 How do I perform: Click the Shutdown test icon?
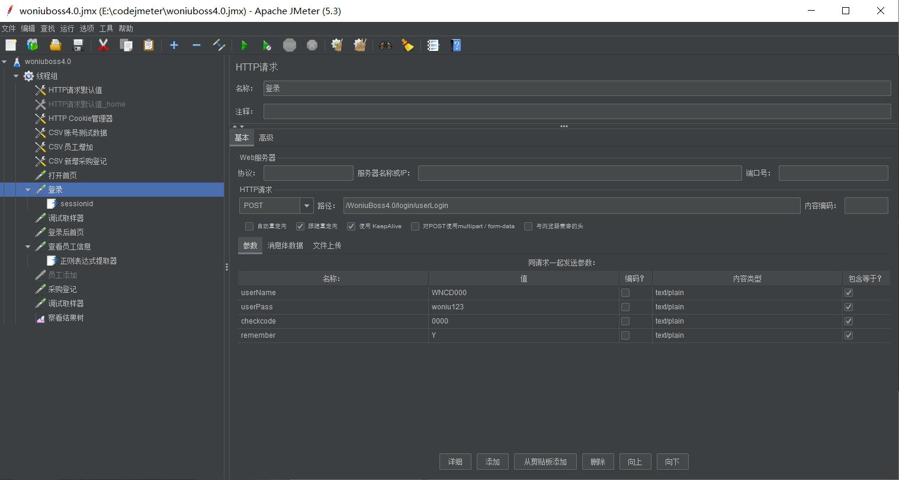click(x=312, y=45)
